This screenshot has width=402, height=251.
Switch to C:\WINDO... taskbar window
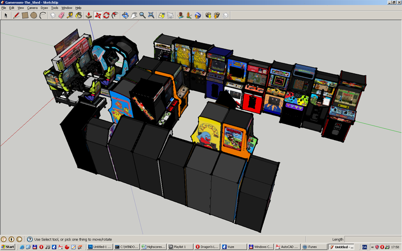(x=127, y=247)
